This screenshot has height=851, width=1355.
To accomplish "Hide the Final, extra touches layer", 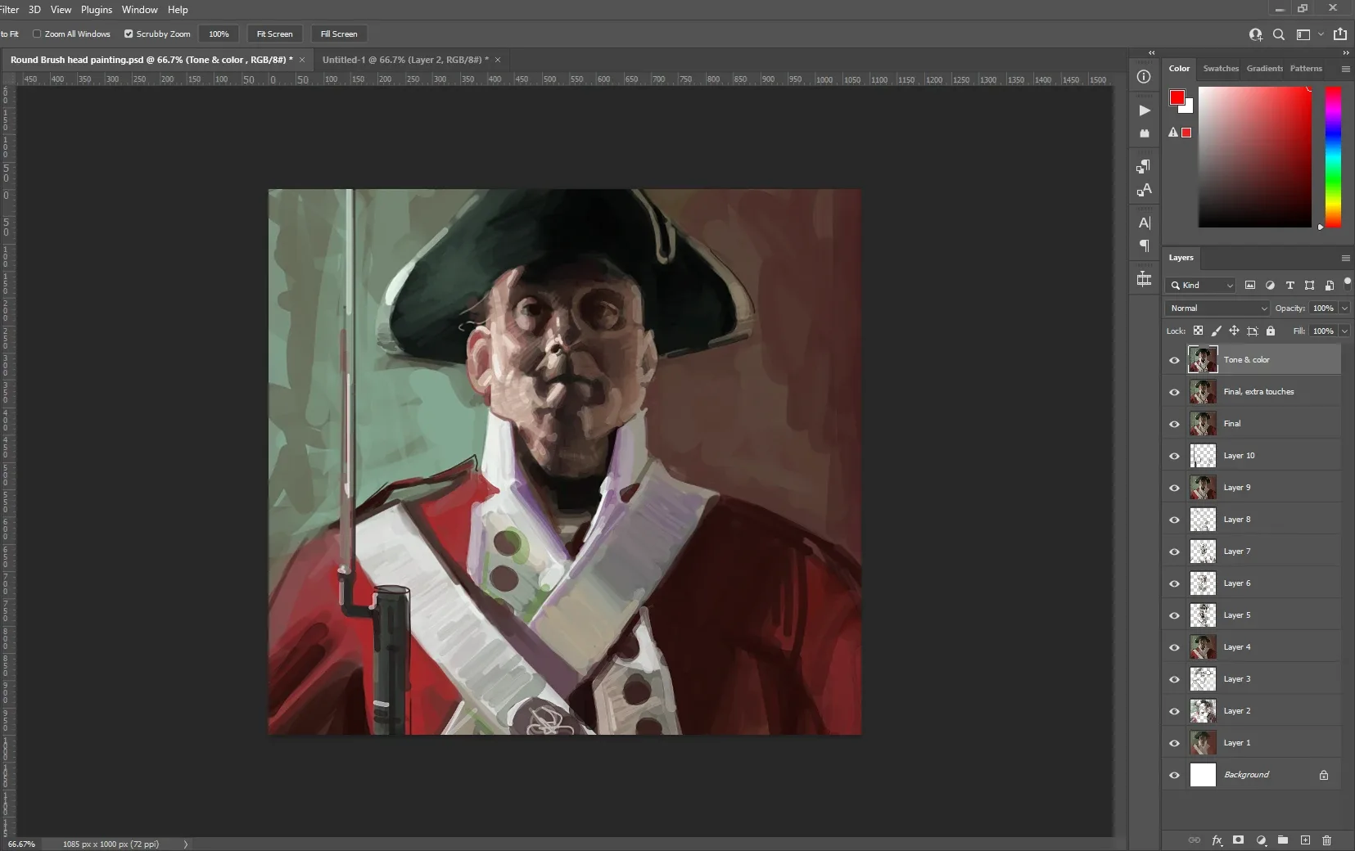I will coord(1174,392).
